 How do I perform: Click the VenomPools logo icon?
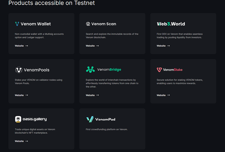tap(19, 70)
